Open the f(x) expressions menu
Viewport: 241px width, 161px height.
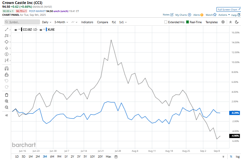pyautogui.click(x=114, y=22)
